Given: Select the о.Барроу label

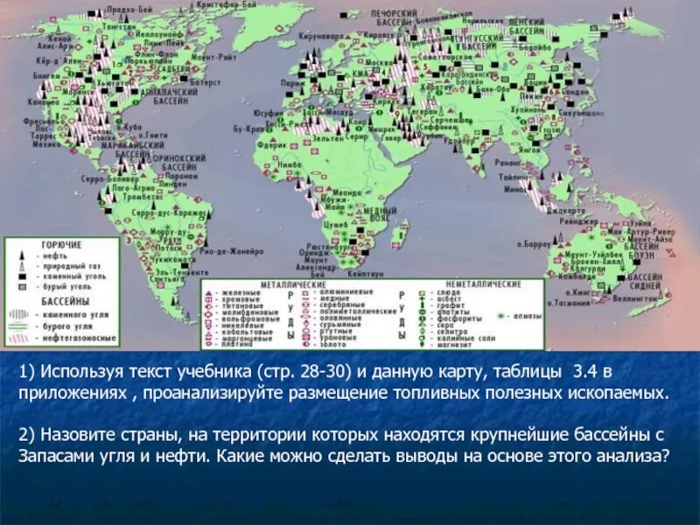Looking at the screenshot, I should [534, 244].
